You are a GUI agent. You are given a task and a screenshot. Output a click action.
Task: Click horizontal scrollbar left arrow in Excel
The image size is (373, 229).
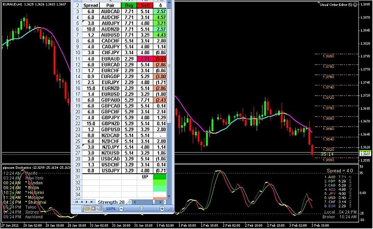coord(135,202)
